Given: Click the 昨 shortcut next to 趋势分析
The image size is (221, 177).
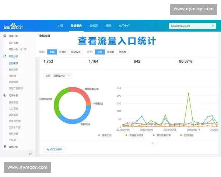Looking at the screenshot, I should pos(25,49).
